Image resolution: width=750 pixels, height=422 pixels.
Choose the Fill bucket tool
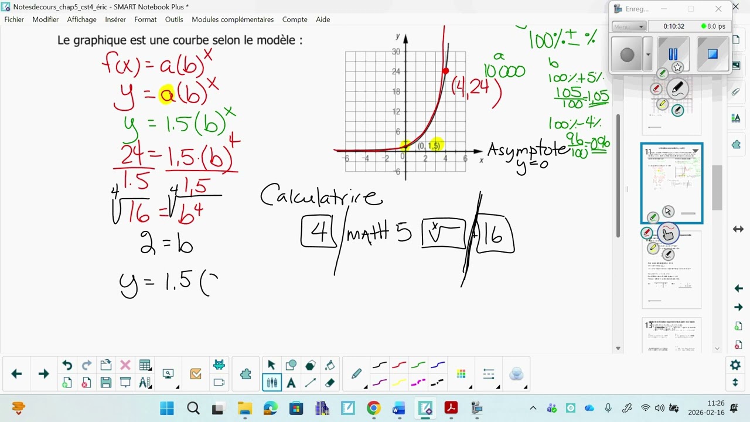(x=329, y=365)
